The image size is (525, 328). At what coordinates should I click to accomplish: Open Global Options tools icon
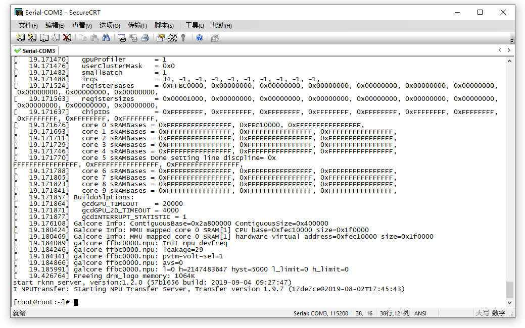[x=172, y=38]
